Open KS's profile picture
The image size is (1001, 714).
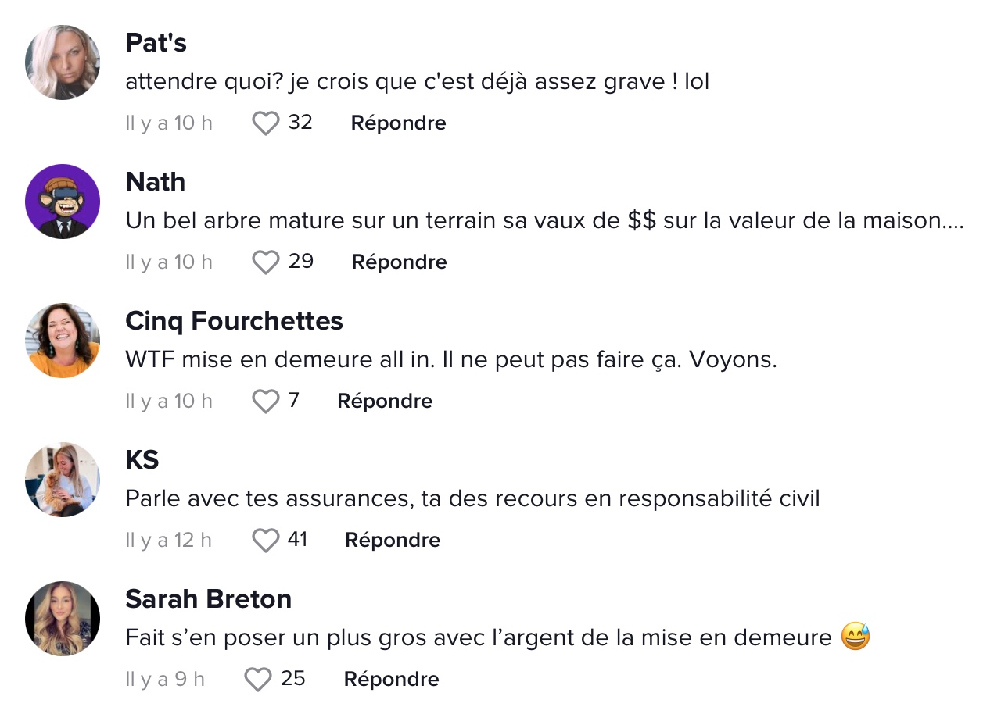pos(63,480)
